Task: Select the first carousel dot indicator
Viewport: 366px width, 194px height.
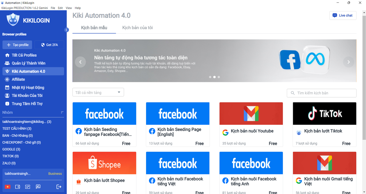Action: point(210,77)
